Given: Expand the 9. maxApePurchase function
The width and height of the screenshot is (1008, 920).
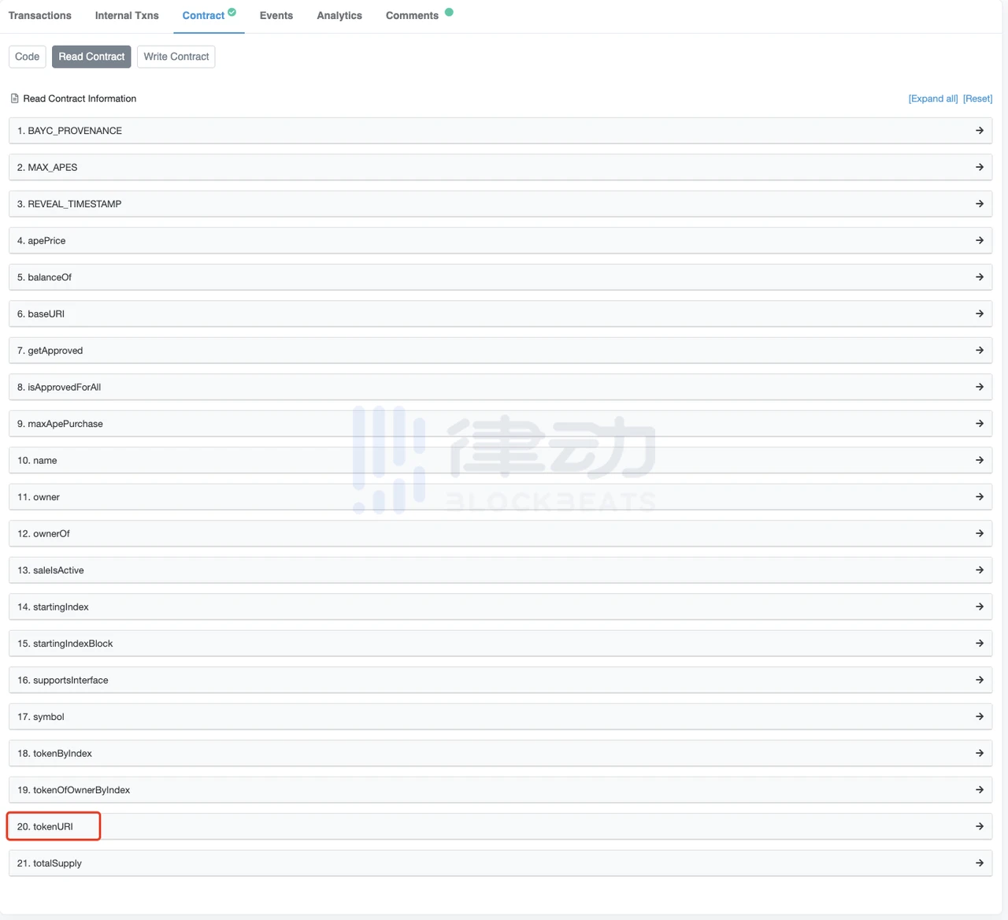Looking at the screenshot, I should [500, 424].
